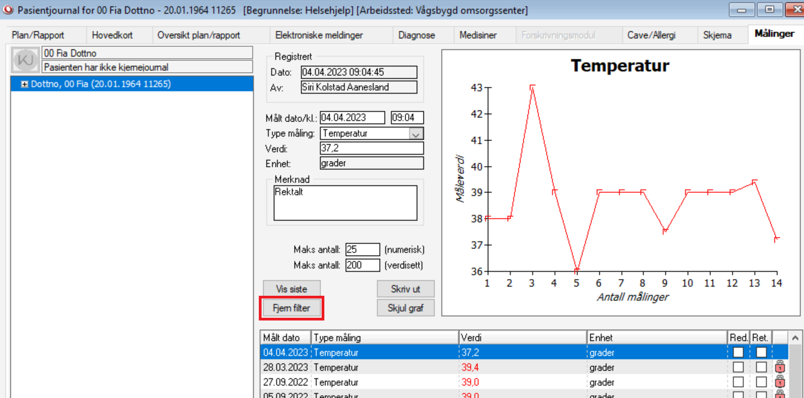
Task: Tick the Red. checkbox on the 28.03.2023 row
Action: (x=738, y=367)
